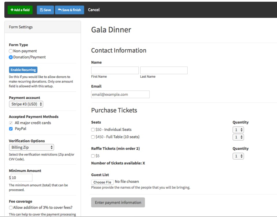Image resolution: width=277 pixels, height=217 pixels.
Task: Click the First Name text field
Action: [x=115, y=70]
